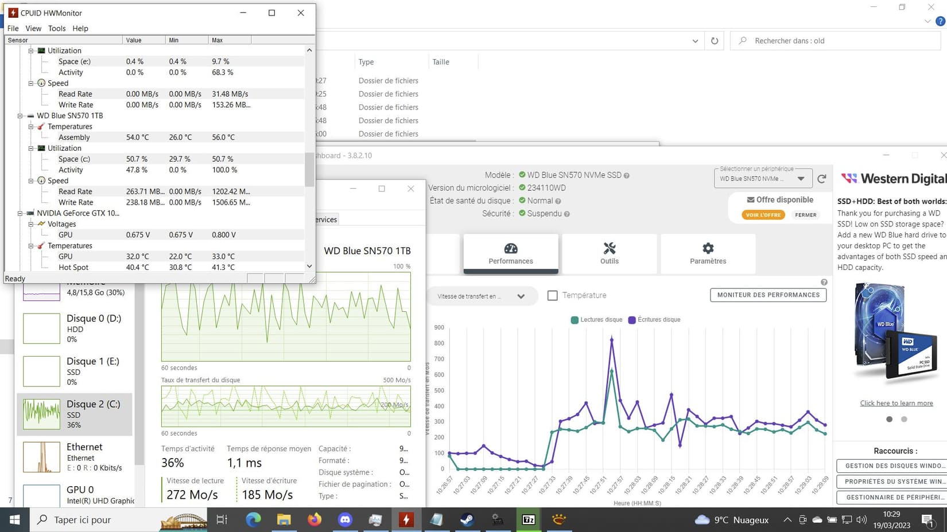Collapse the Speed node above 31.48 MB/s row

[x=31, y=83]
